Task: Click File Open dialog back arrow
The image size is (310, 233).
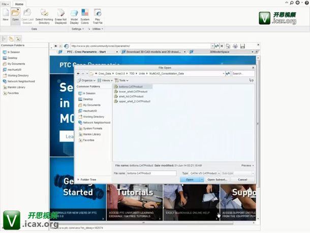Action: [78, 73]
